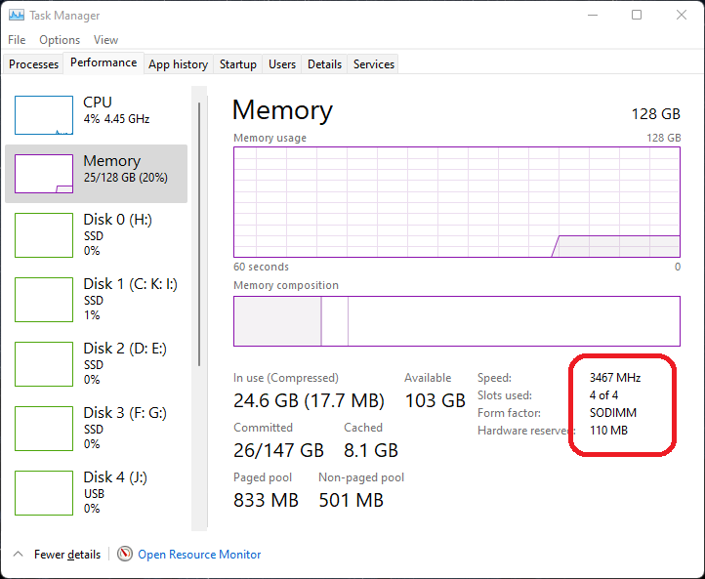Screen dimensions: 705x579
Task: Switch to the Users tab
Action: point(282,64)
